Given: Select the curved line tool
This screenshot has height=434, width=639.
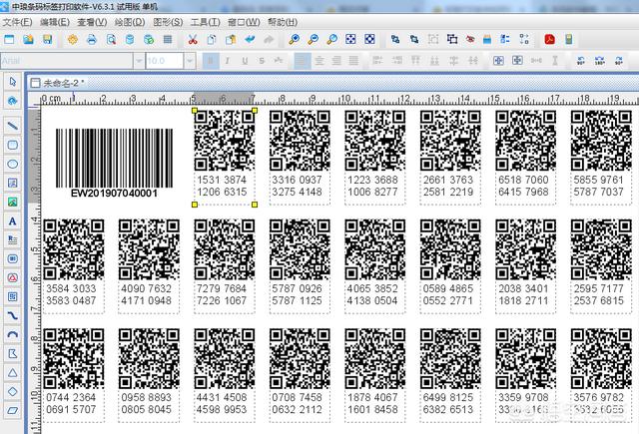Looking at the screenshot, I should point(13,315).
